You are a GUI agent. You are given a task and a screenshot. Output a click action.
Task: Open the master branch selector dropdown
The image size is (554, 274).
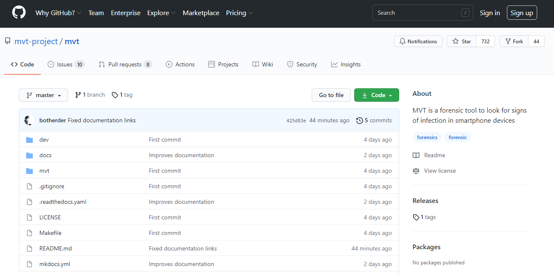[x=44, y=95]
